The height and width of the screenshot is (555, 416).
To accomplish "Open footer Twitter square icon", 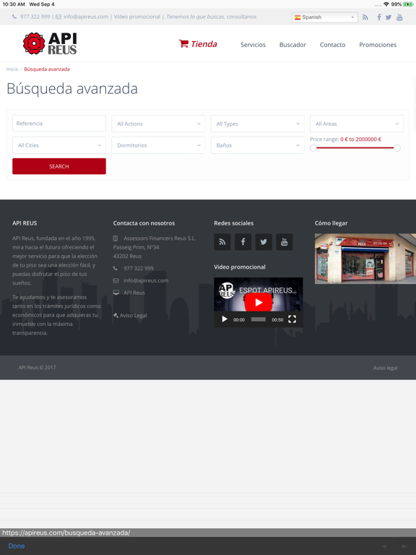I will click(x=264, y=242).
